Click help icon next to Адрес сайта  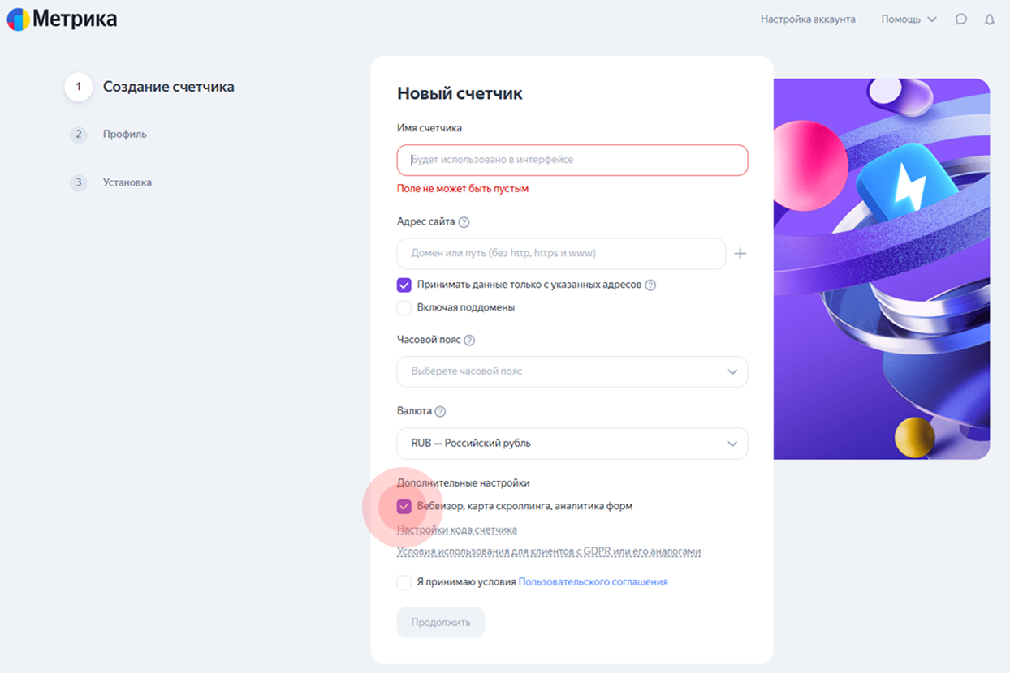pyautogui.click(x=464, y=222)
